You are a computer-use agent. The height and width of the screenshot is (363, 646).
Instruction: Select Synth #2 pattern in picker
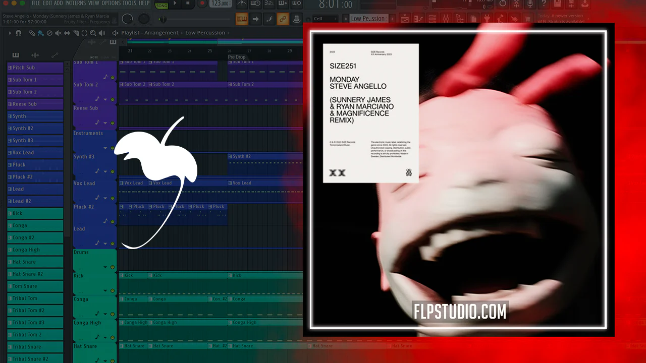35,128
